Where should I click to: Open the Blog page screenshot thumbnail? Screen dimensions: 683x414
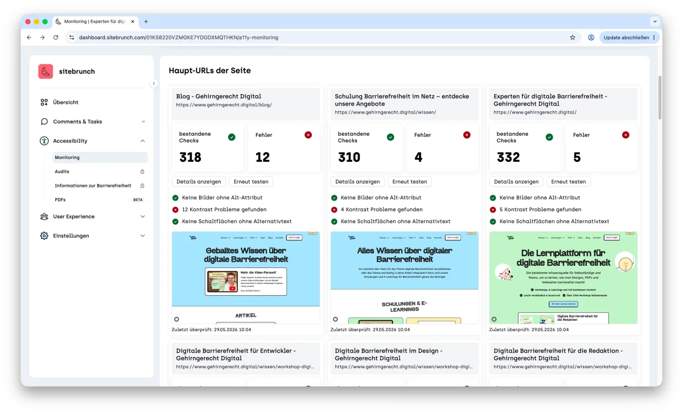click(x=246, y=278)
